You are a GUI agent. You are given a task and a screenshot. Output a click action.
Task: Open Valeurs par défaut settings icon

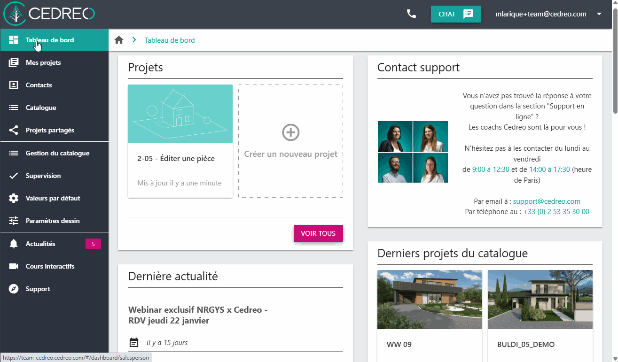(x=14, y=198)
